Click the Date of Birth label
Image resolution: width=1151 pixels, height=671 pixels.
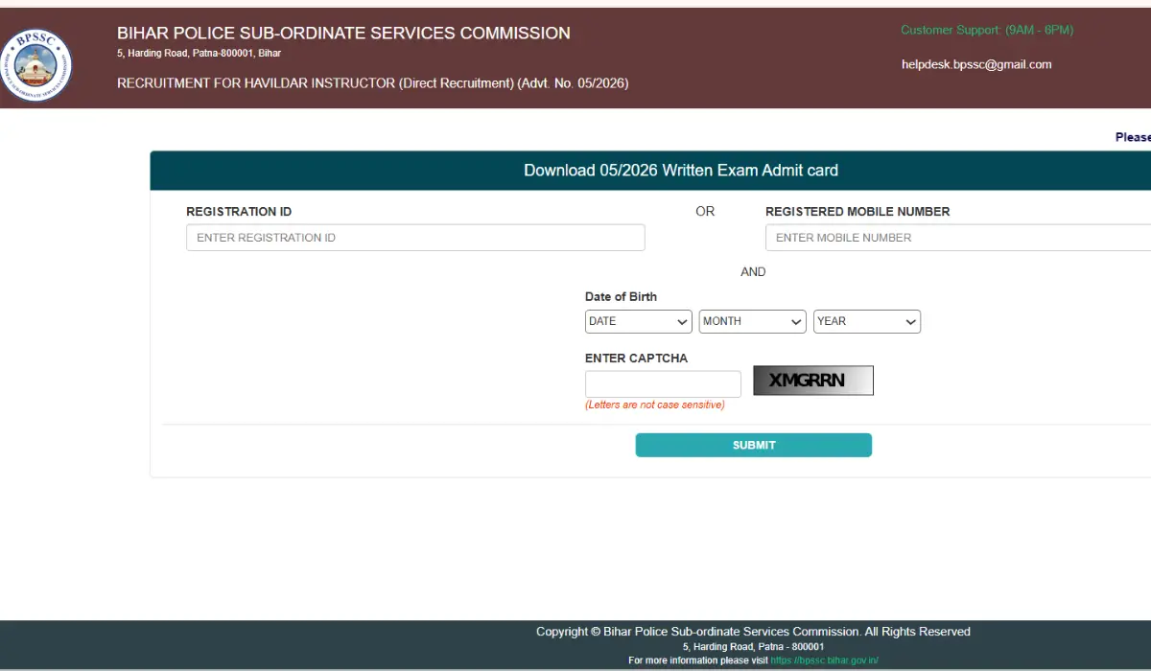(622, 296)
